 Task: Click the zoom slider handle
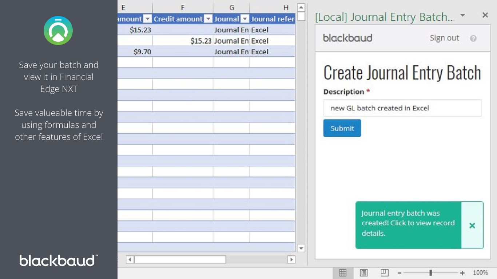click(431, 273)
